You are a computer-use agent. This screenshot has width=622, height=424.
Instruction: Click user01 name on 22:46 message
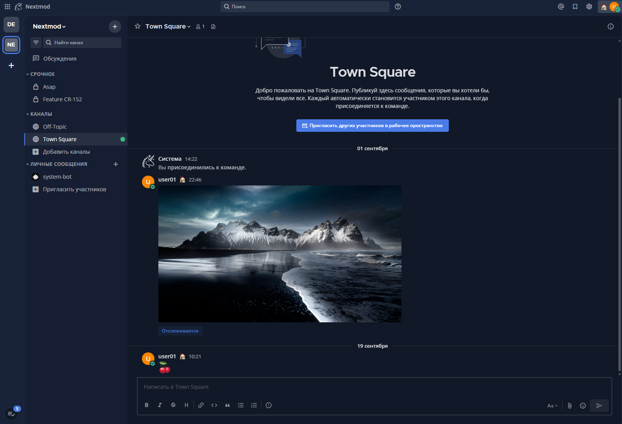click(x=167, y=180)
